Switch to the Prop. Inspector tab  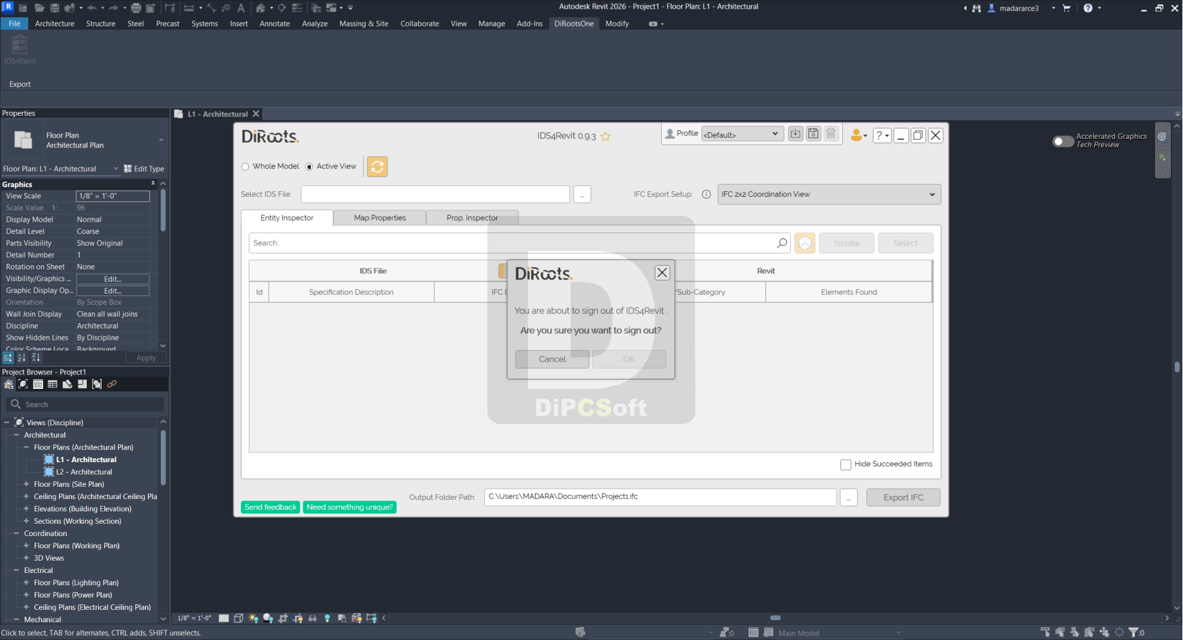[x=472, y=218]
